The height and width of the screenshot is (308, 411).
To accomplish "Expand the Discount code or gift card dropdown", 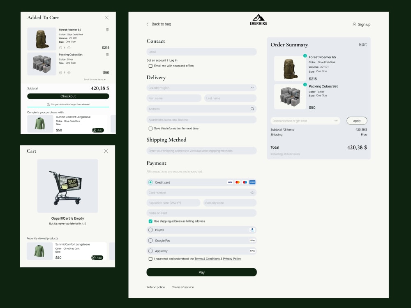I will [x=336, y=121].
